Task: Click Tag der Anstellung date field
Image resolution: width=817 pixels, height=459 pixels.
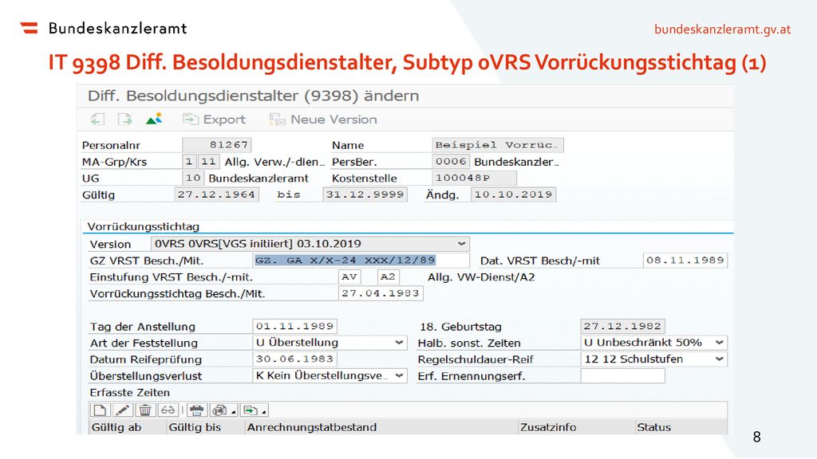Action: coord(294,326)
